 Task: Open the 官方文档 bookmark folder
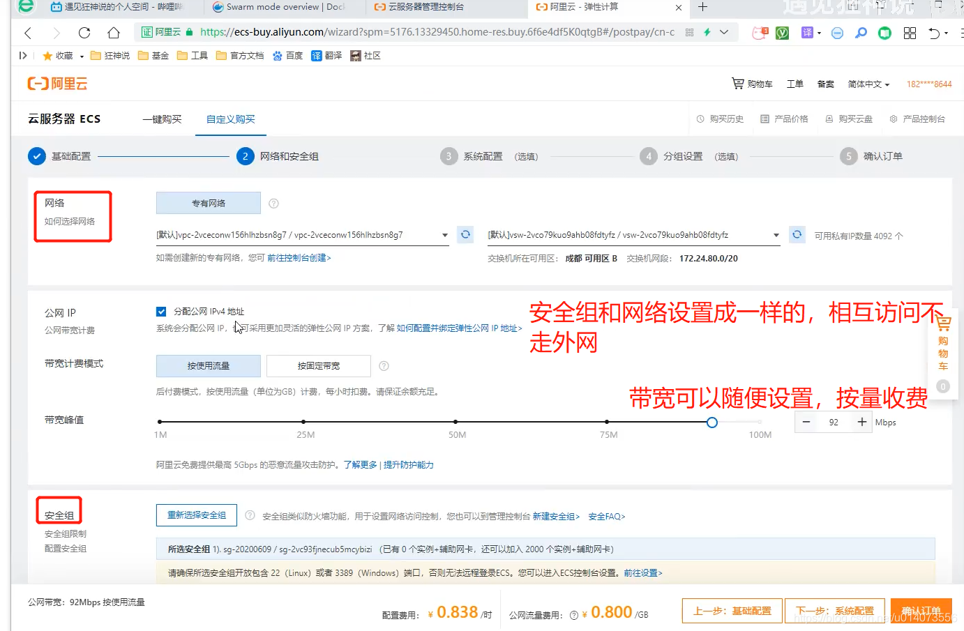click(240, 56)
